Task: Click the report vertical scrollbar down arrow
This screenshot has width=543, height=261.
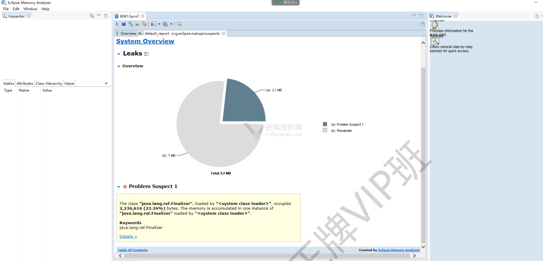Action: click(x=423, y=247)
